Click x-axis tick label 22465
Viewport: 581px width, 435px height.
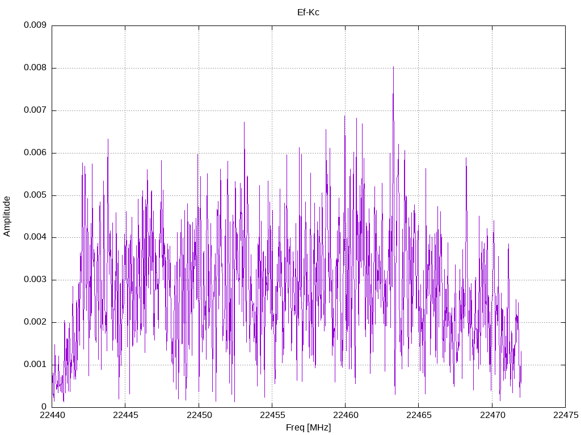point(419,415)
